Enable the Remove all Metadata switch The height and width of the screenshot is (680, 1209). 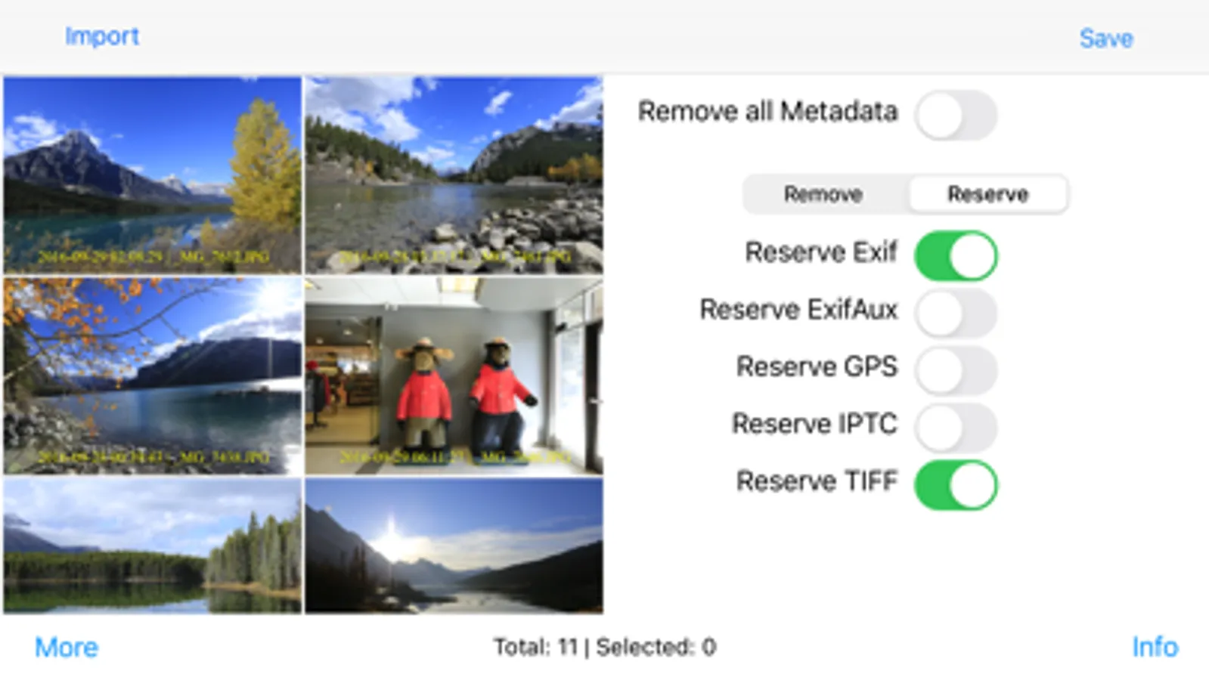point(956,115)
